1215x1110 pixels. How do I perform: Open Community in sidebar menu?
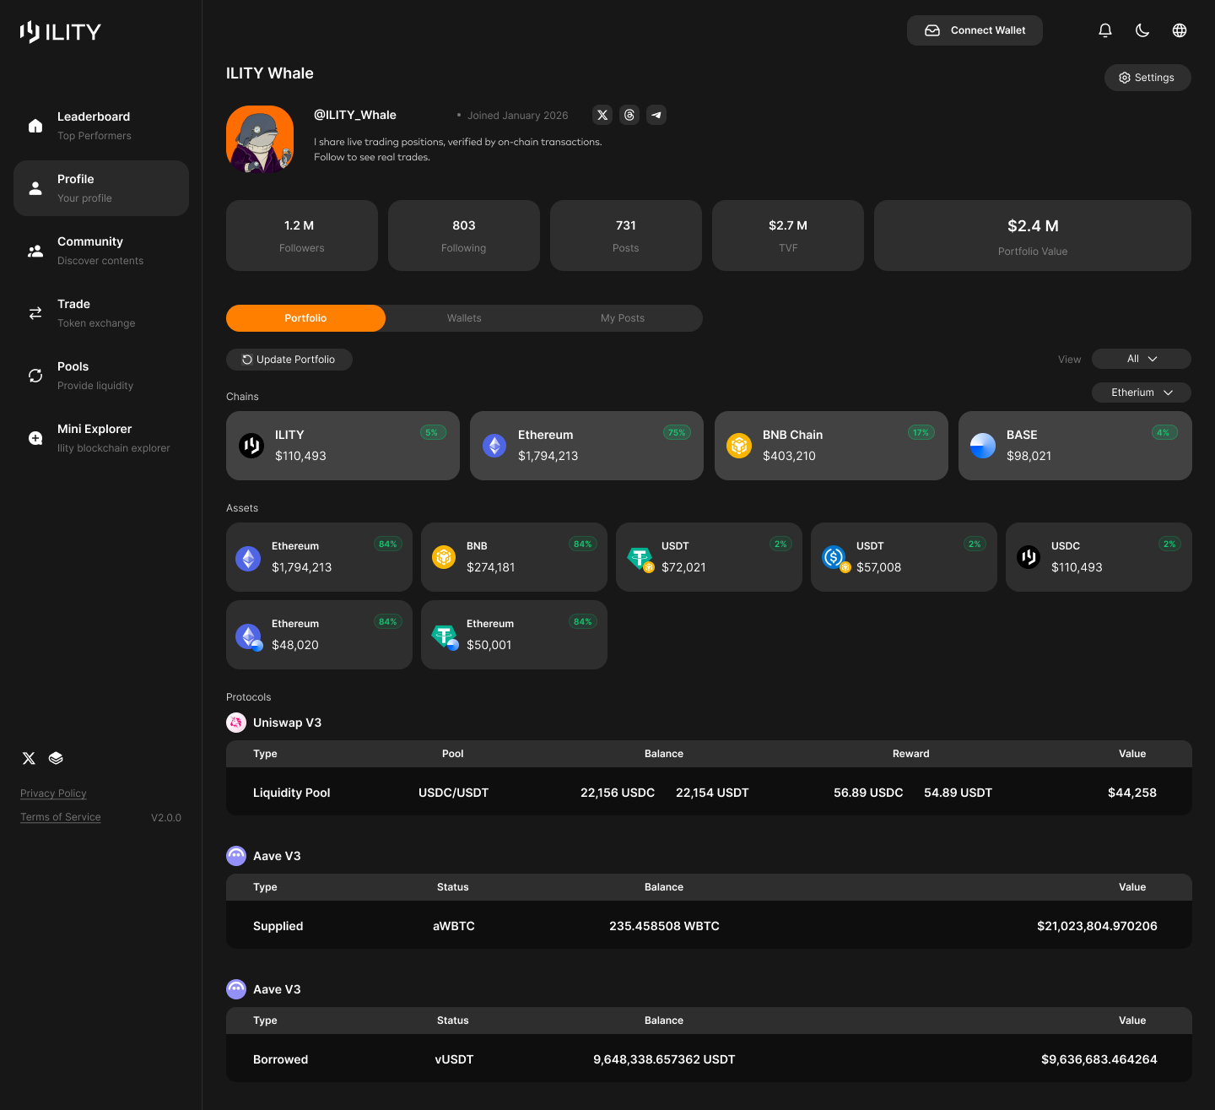101,251
